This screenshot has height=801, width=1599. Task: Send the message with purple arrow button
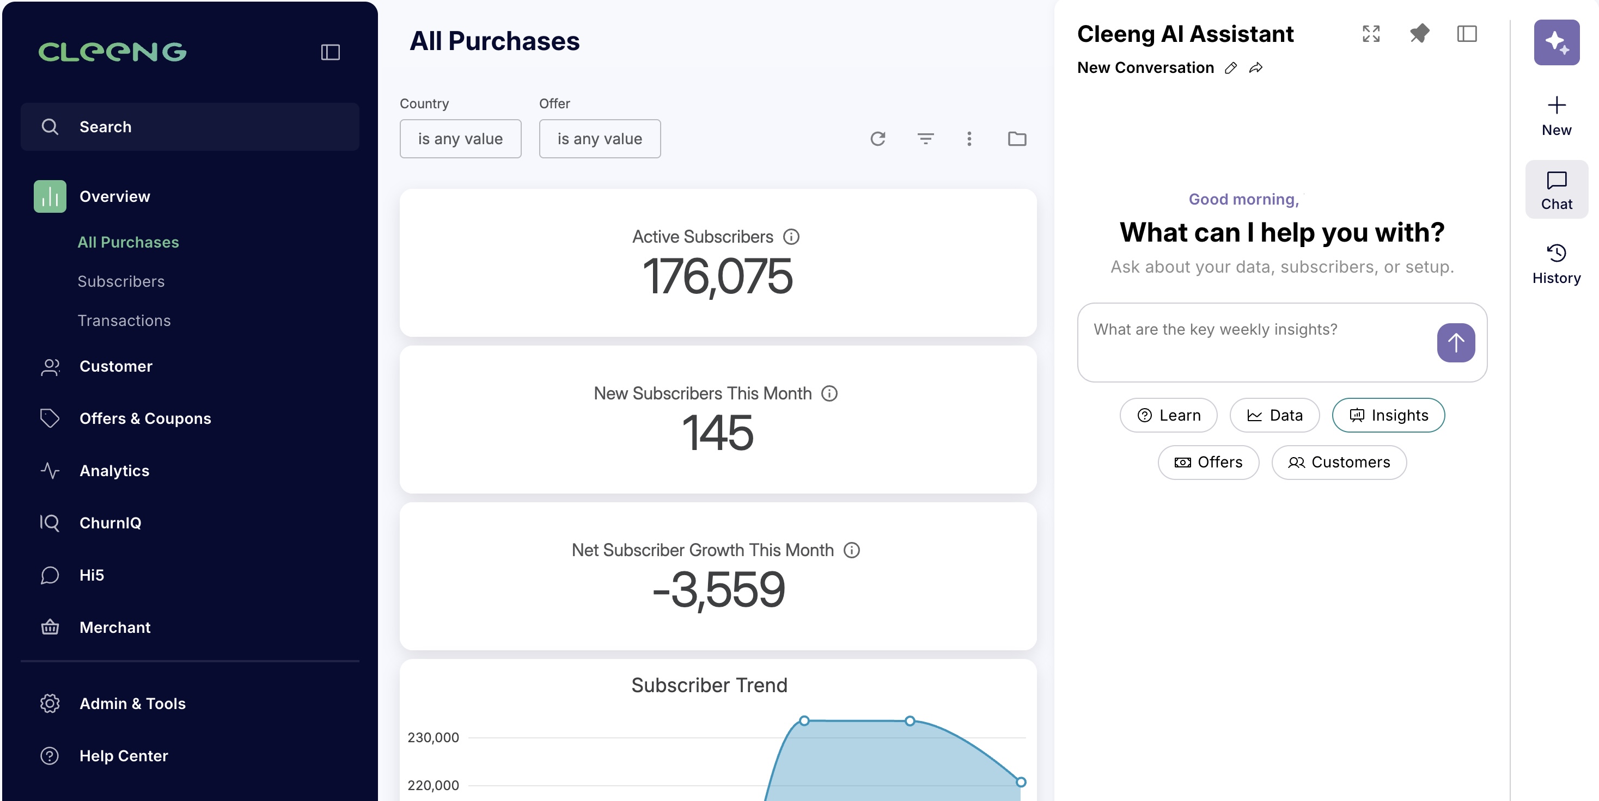click(1456, 342)
